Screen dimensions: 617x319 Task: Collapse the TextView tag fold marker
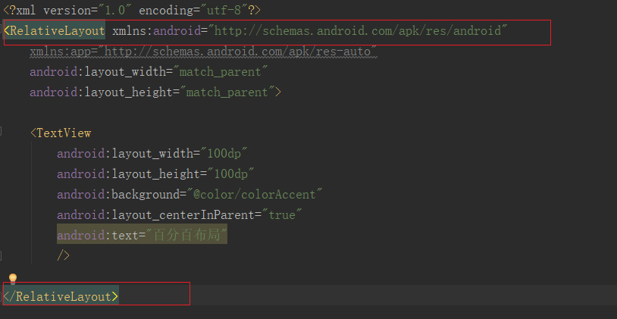point(1,131)
